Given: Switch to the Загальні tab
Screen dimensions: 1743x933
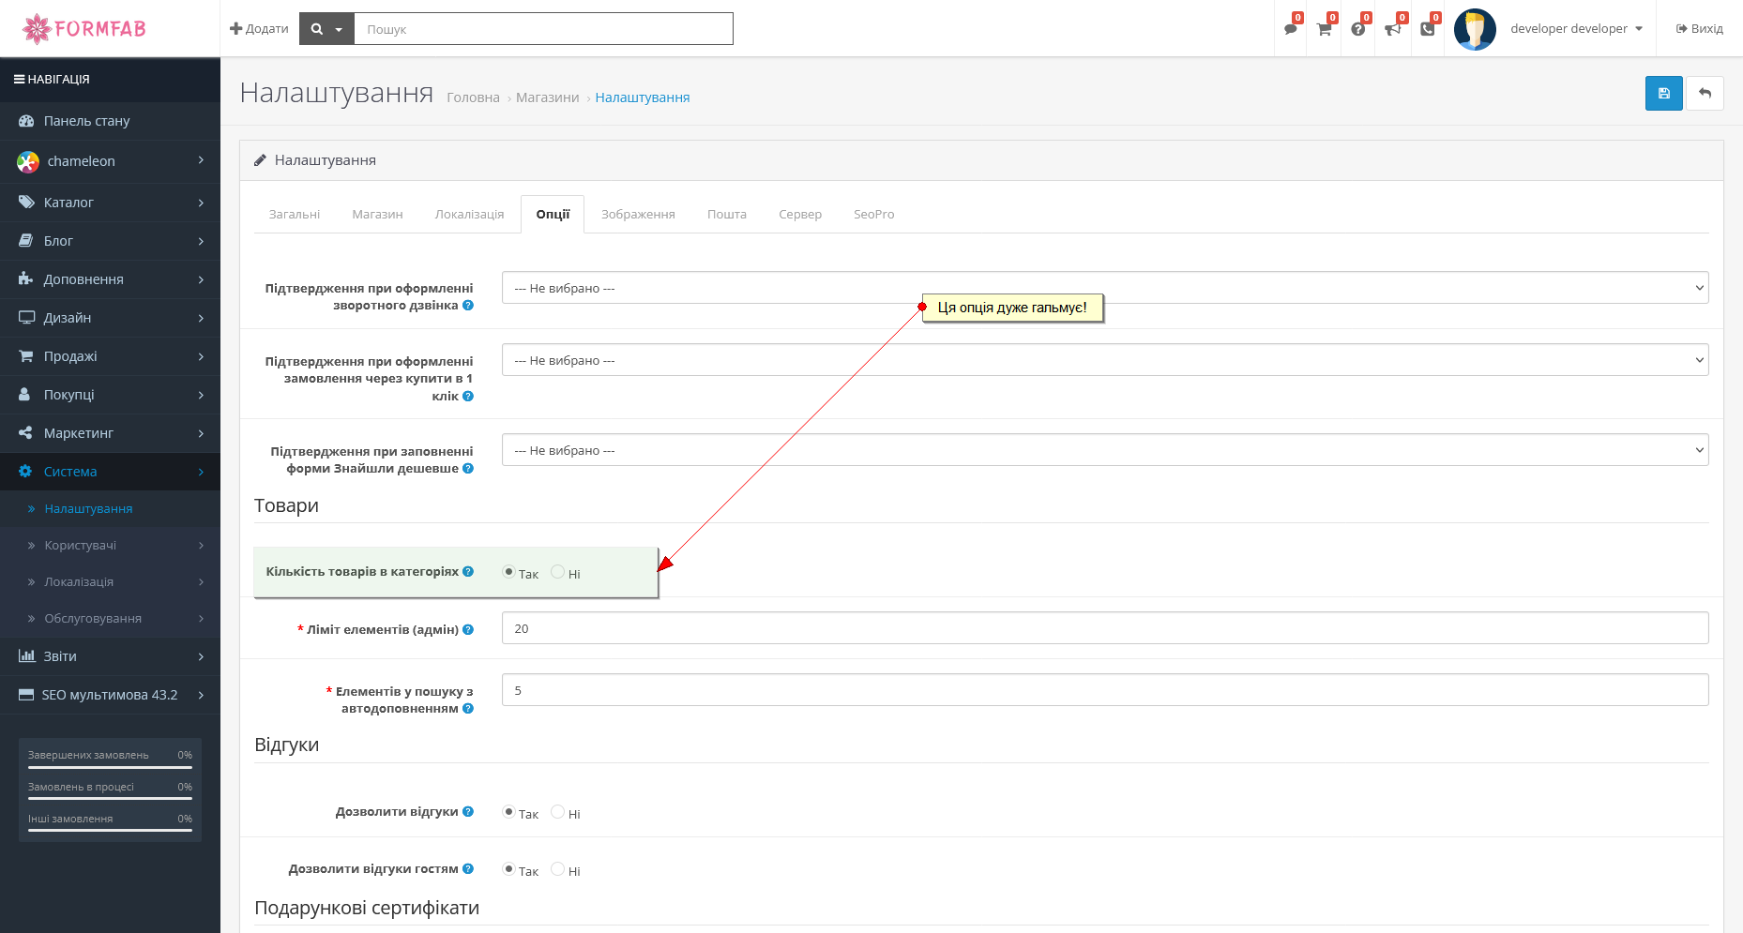Looking at the screenshot, I should [295, 215].
